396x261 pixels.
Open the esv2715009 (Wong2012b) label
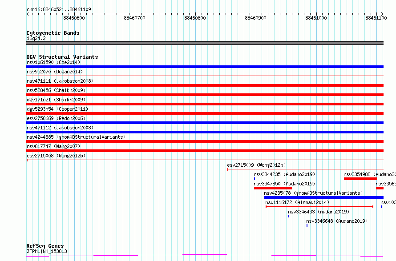[x=256, y=165]
